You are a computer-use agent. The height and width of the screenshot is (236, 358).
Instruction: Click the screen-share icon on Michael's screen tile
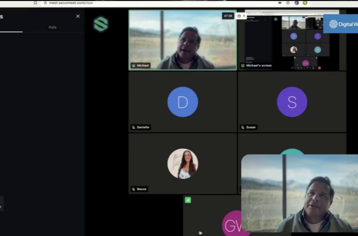243,66
